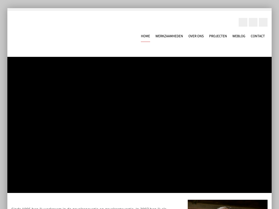Click the middle gray social icon square
Screen dimensions: 279x209
[x=253, y=22]
